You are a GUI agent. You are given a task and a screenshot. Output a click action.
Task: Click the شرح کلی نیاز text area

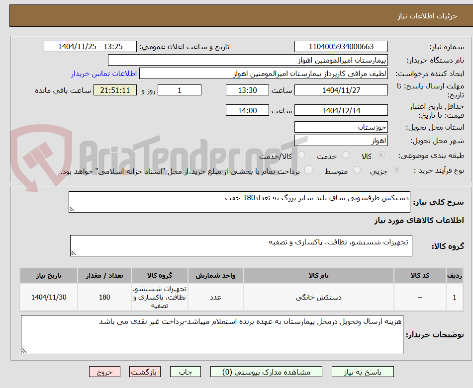pyautogui.click(x=239, y=202)
